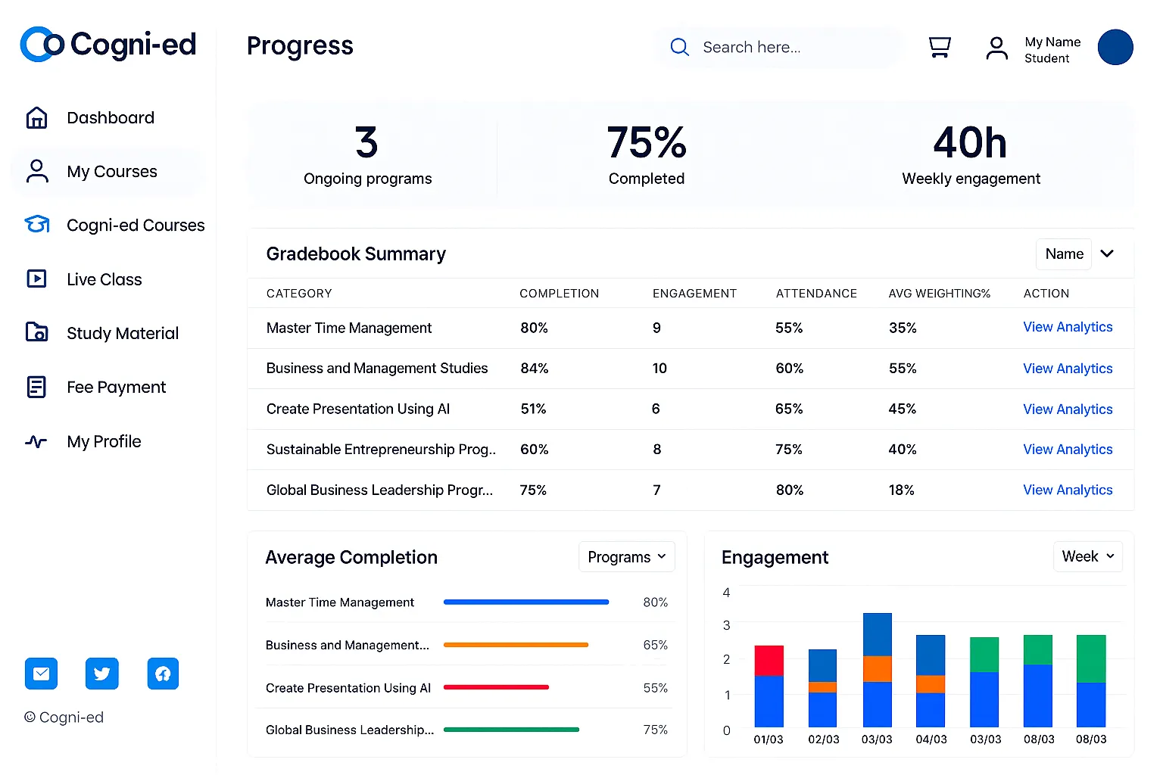Image resolution: width=1163 pixels, height=775 pixels.
Task: Click the Search here input field
Action: (x=778, y=47)
